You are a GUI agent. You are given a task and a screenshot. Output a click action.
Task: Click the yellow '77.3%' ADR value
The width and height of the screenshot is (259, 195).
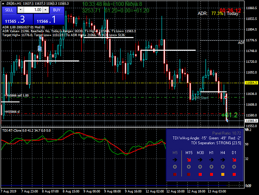tap(217, 13)
